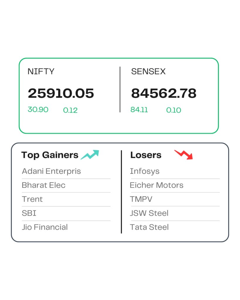Open Infosys in losers list
This screenshot has height=300, width=240.
coord(145,171)
